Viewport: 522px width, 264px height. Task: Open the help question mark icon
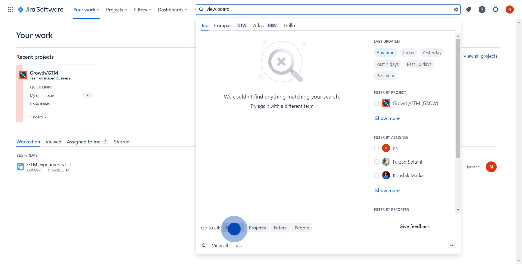[482, 10]
